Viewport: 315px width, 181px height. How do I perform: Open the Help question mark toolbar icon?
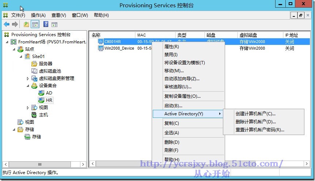[46, 24]
